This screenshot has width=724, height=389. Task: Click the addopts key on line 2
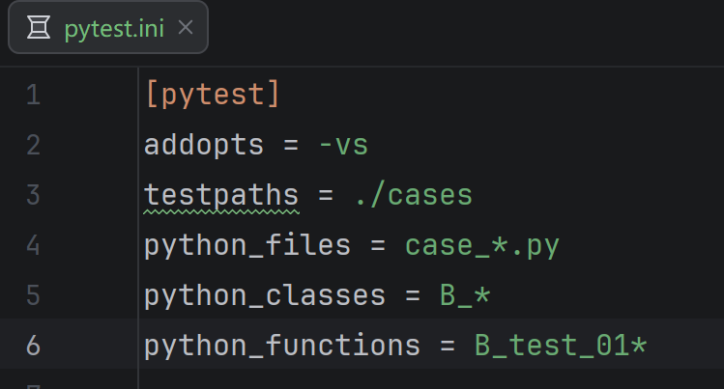click(x=204, y=145)
